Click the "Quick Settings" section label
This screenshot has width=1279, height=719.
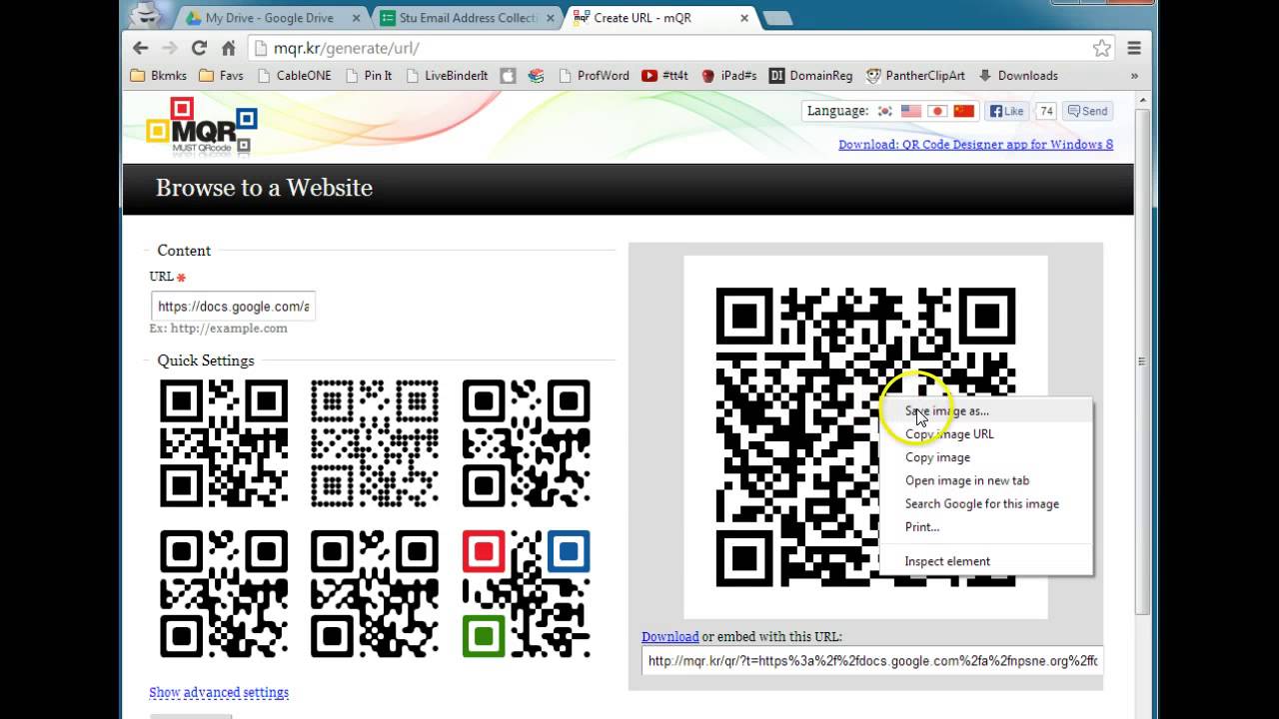(206, 360)
